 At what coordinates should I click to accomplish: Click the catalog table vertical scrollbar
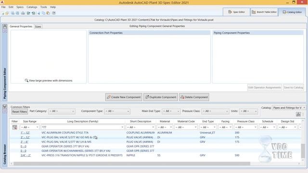(303, 150)
